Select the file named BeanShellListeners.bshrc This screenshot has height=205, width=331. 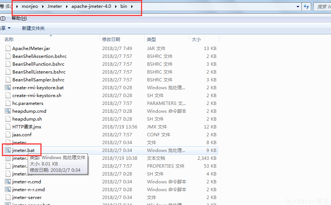(x=39, y=72)
